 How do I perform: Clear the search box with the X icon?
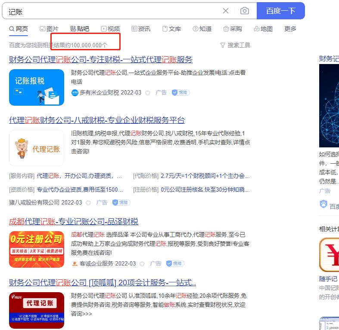click(225, 11)
